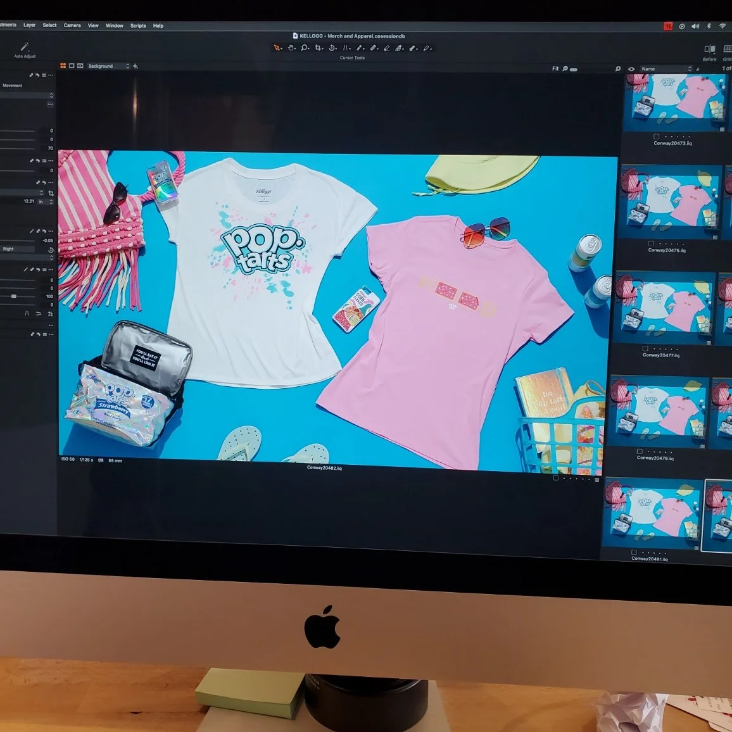This screenshot has width=732, height=732.
Task: Open the View menu
Action: [x=93, y=26]
